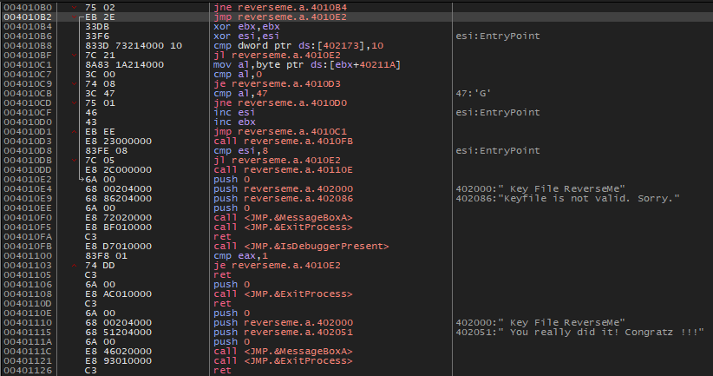The image size is (713, 376).
Task: Click the jmp reverseme.a.4010E2 instruction
Action: click(x=280, y=16)
